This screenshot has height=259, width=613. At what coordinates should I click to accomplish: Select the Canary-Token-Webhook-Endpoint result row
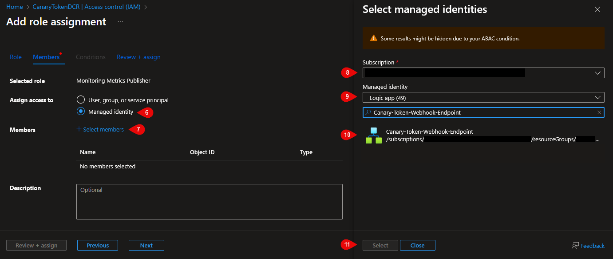[483, 135]
